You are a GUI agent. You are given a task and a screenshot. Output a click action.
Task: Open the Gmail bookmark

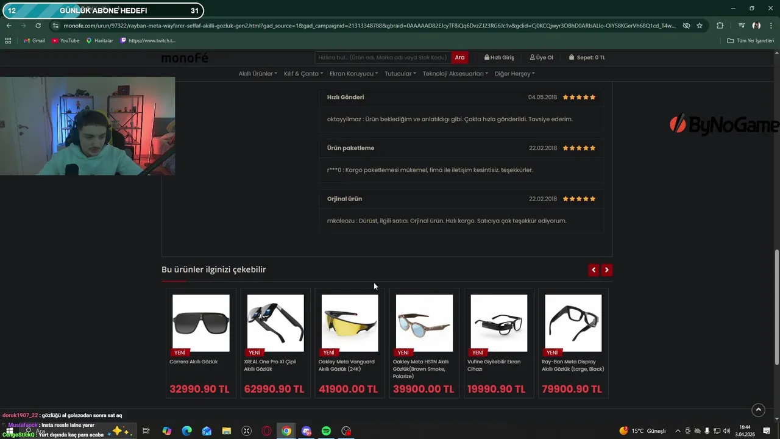[34, 40]
